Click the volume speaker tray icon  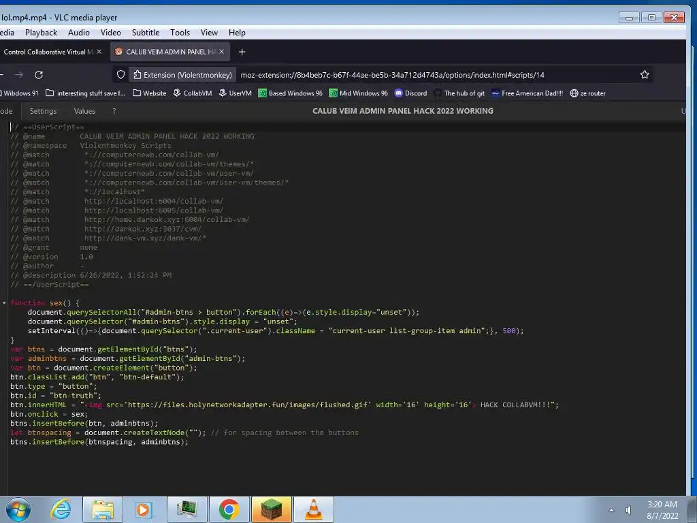pos(629,510)
